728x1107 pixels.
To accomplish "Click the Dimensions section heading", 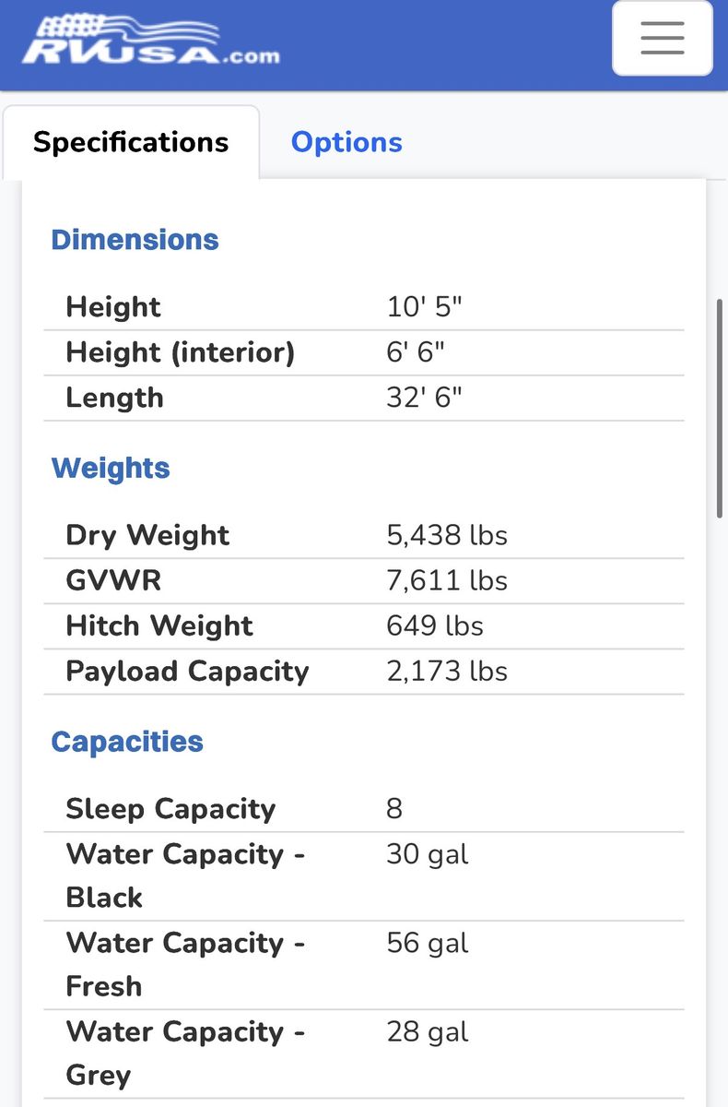I will (135, 240).
